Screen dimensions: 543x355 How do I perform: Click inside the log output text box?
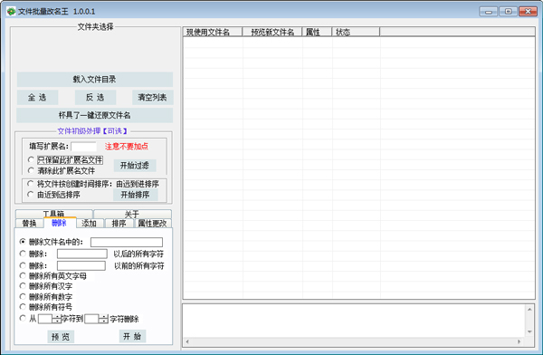tap(354, 321)
